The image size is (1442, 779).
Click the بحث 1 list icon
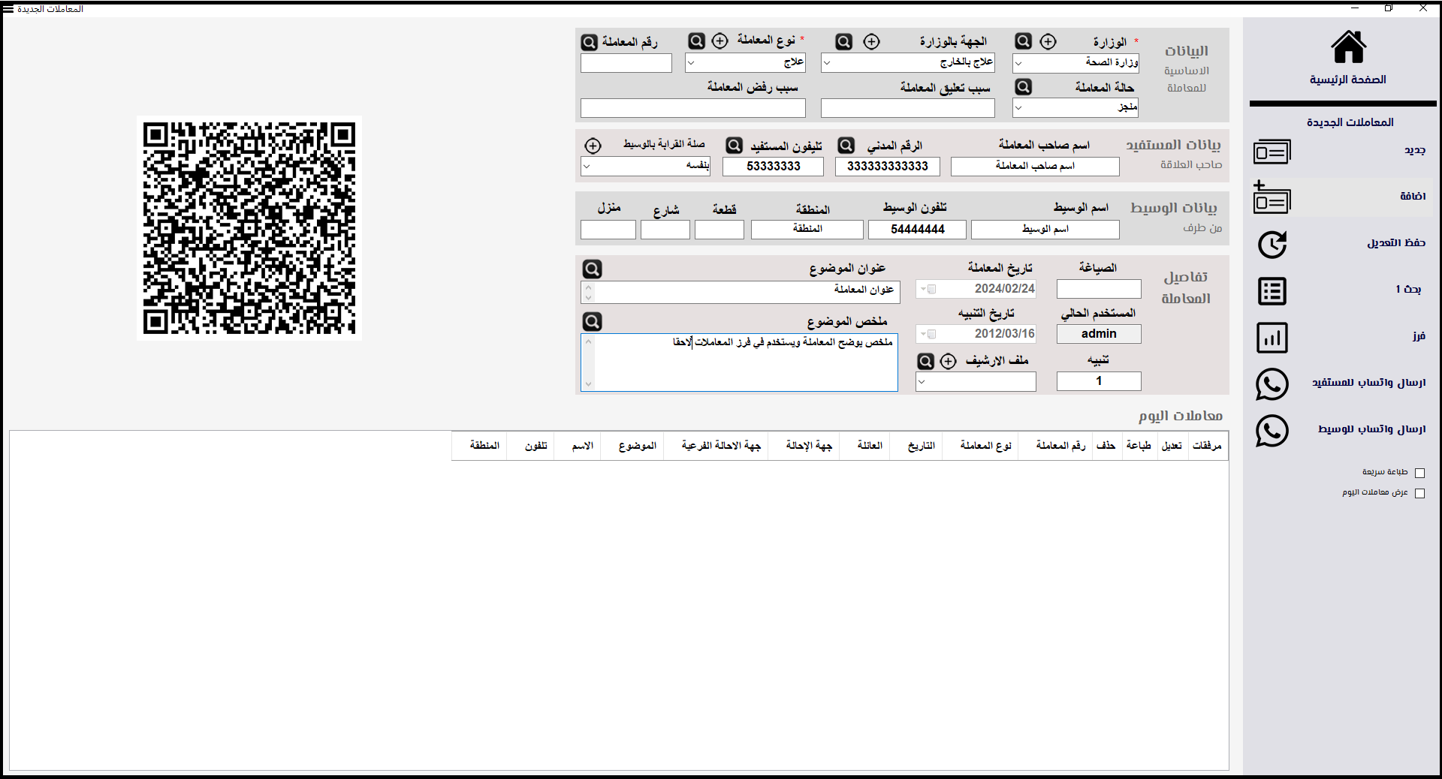coord(1272,291)
